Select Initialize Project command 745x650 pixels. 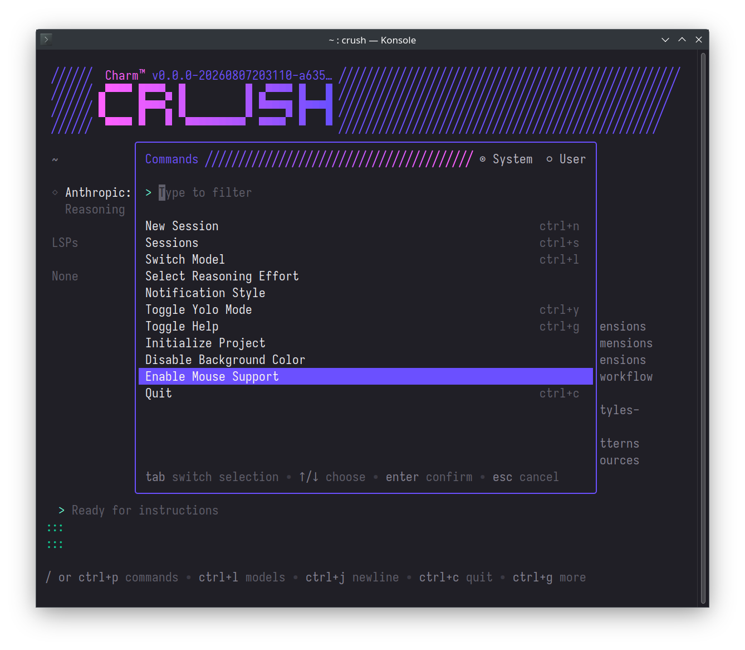tap(365, 343)
